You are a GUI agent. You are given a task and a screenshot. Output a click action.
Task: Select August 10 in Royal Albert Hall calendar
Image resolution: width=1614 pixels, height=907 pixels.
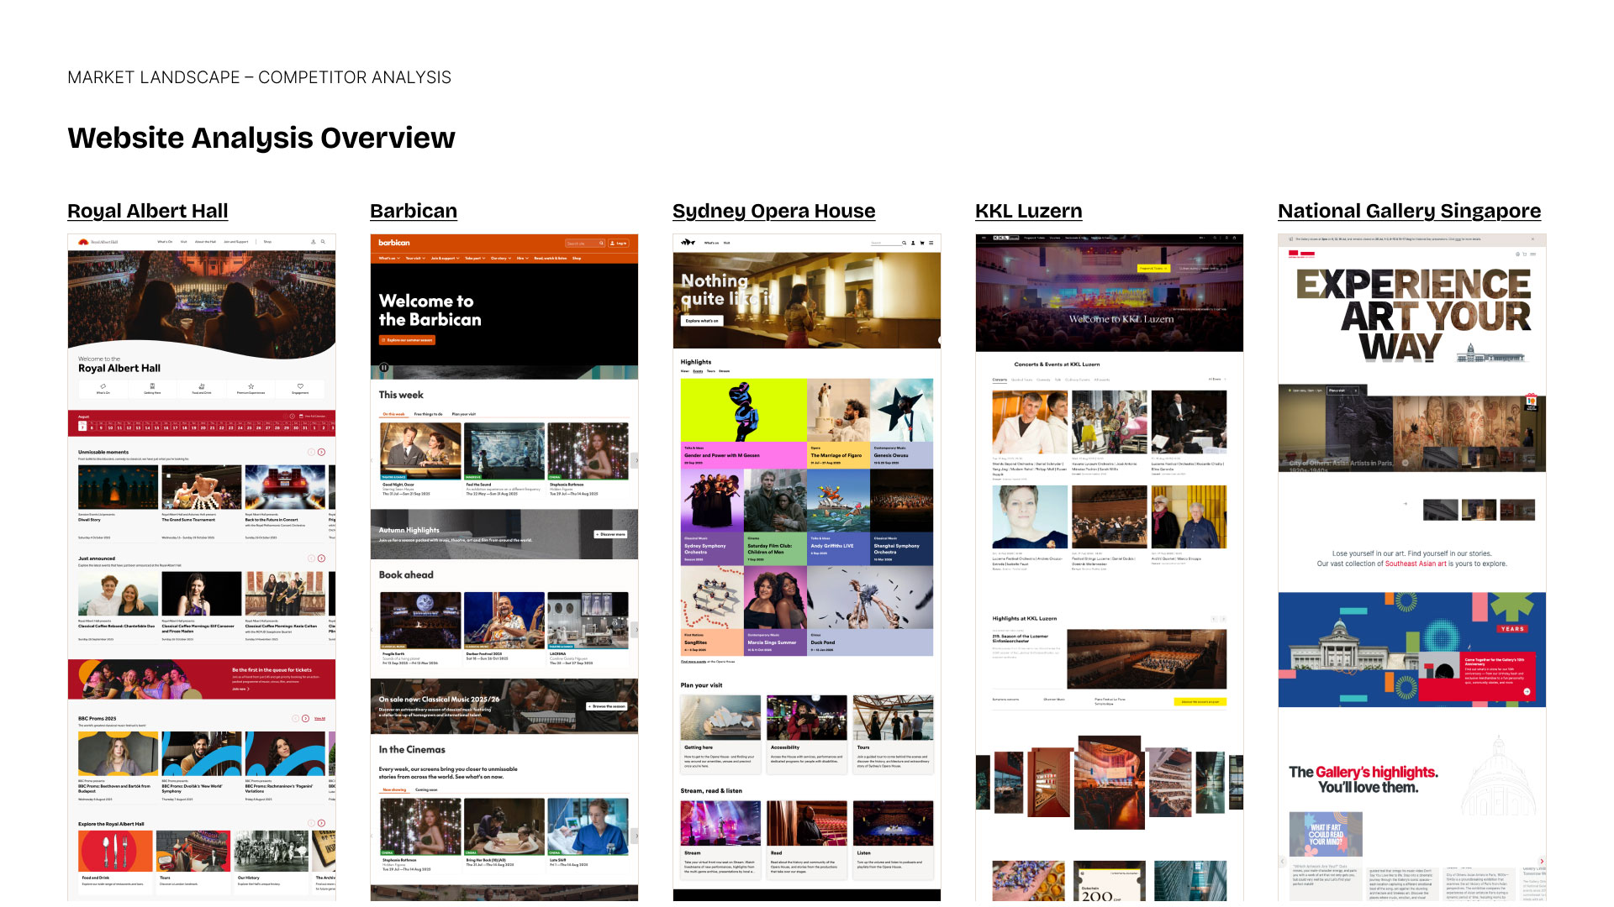(110, 426)
